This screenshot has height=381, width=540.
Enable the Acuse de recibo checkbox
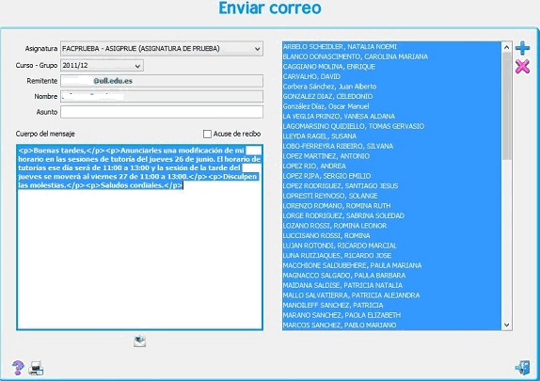(x=207, y=134)
